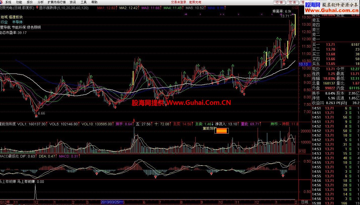
Task: Click the 乖离率 value label
Action: [x=282, y=11]
